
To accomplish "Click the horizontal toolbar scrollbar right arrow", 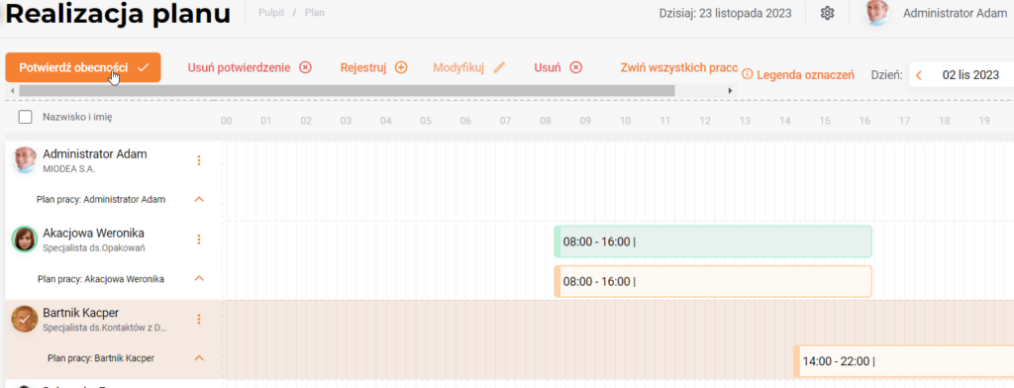I will pyautogui.click(x=731, y=91).
